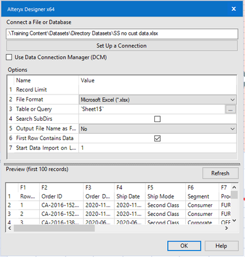This screenshot has width=245, height=257.
Task: Click the 'Segment' cell in preview
Action: [x=203, y=197]
